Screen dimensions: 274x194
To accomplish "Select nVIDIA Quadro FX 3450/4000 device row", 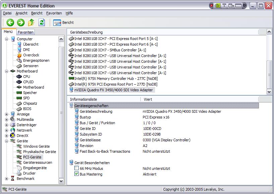I will click(x=111, y=90).
